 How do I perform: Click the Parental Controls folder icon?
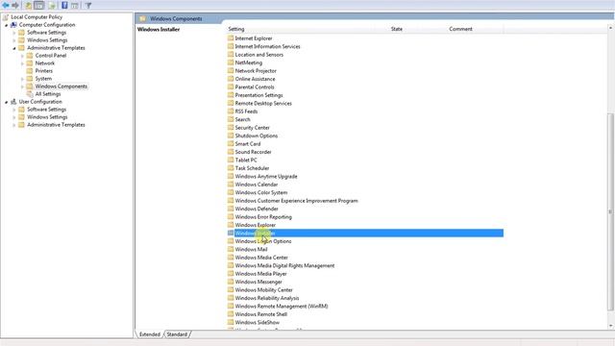(231, 86)
